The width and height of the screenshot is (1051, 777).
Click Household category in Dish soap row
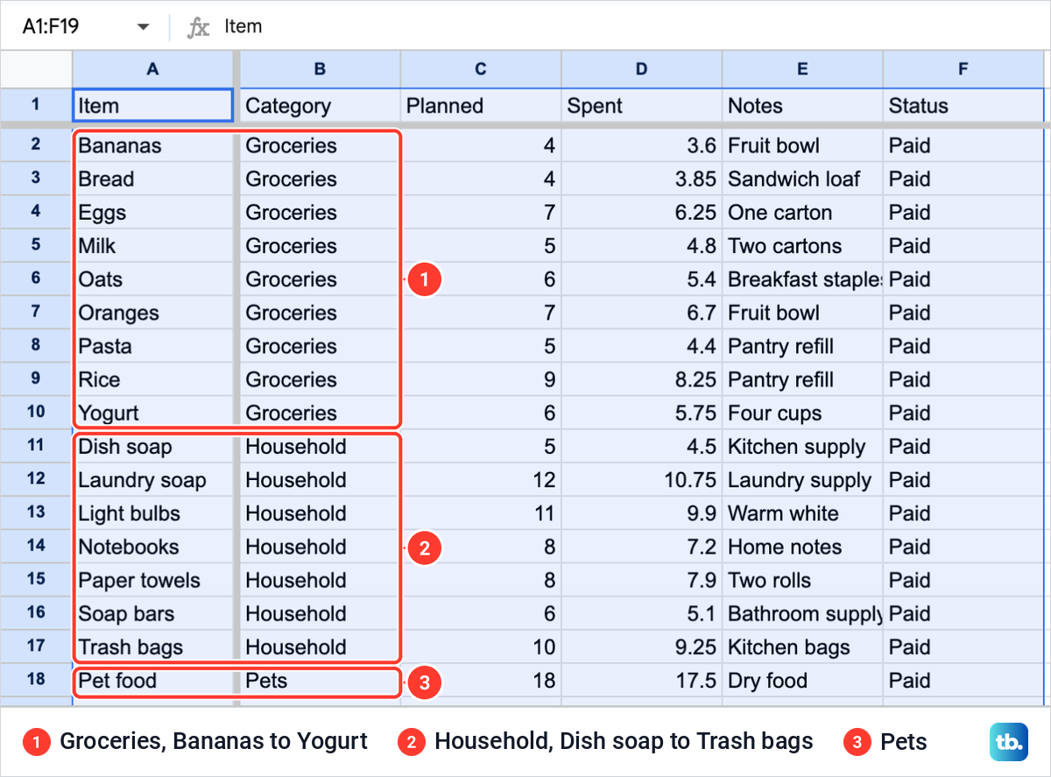(x=321, y=447)
